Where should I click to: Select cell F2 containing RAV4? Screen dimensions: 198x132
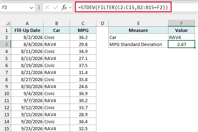coord(181,37)
